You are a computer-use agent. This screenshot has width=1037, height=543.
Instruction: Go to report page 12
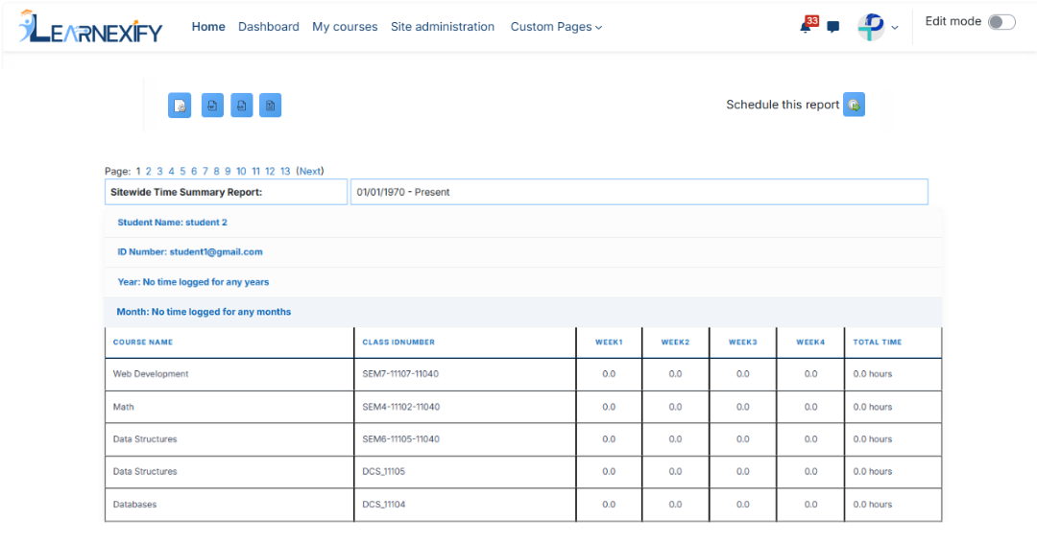tap(270, 171)
